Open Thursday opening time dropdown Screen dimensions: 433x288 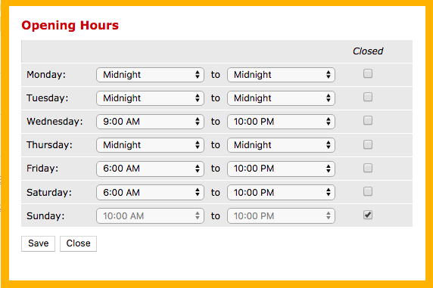tap(150, 145)
